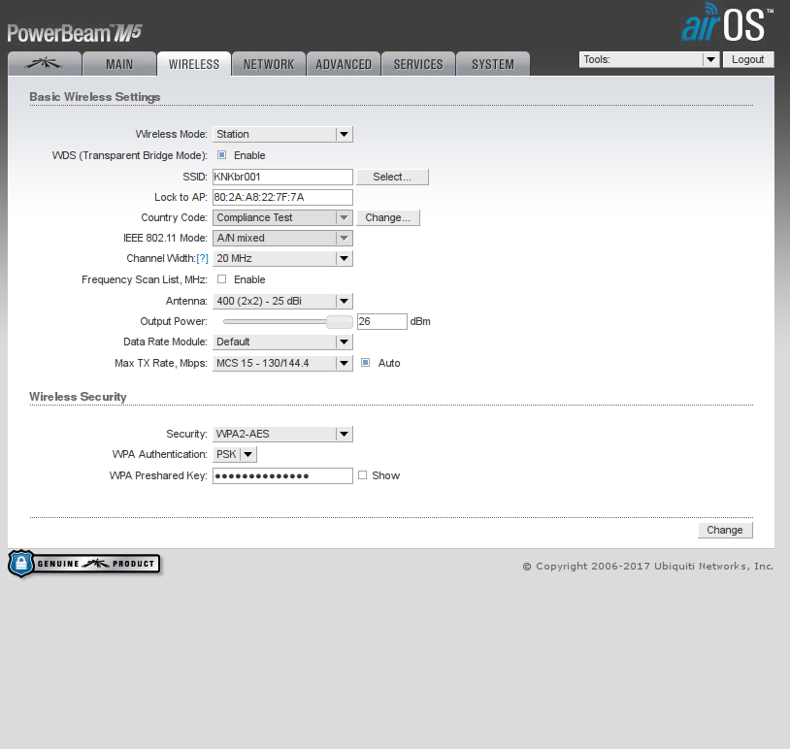Click the Basic Wireless Settings heading

pos(95,97)
